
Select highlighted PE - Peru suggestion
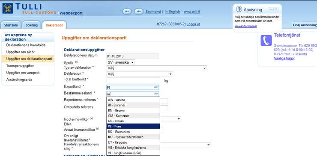tap(133, 127)
